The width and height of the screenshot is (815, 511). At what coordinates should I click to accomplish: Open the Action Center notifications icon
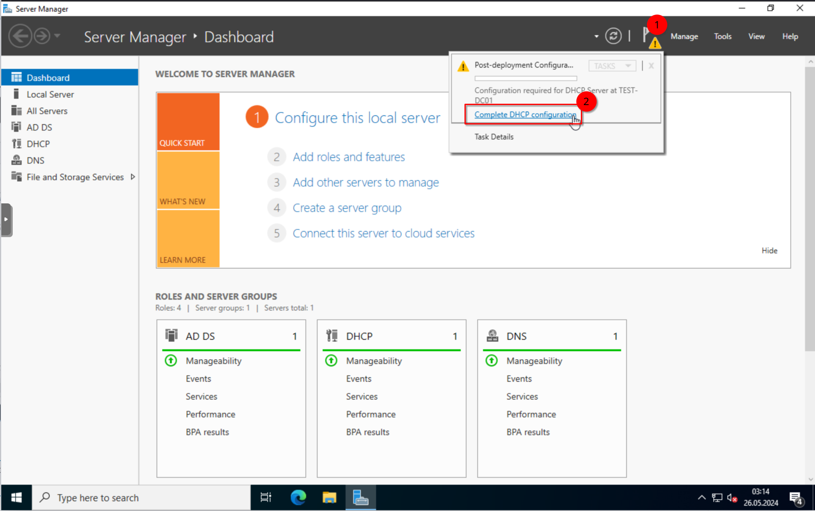click(796, 498)
